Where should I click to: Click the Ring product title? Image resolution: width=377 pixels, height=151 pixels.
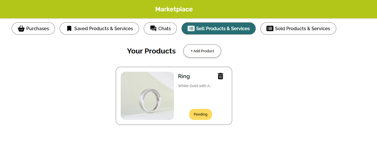[184, 76]
